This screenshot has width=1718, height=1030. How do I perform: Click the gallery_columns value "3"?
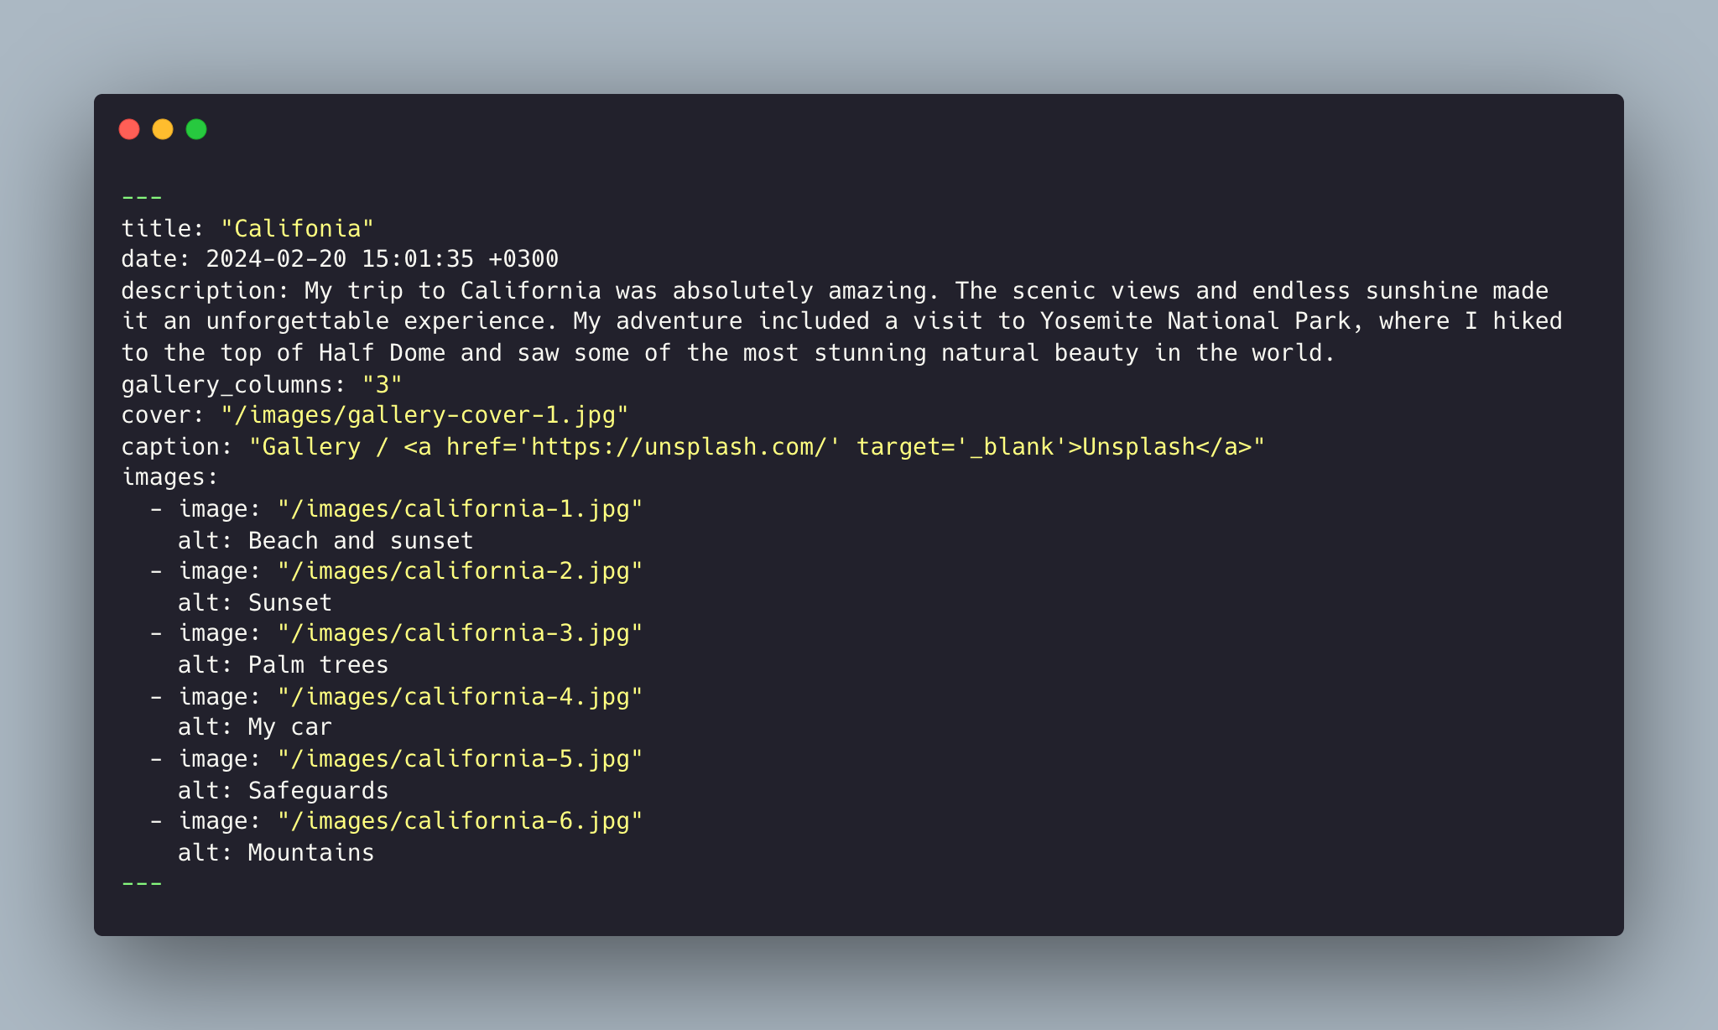pyautogui.click(x=383, y=384)
